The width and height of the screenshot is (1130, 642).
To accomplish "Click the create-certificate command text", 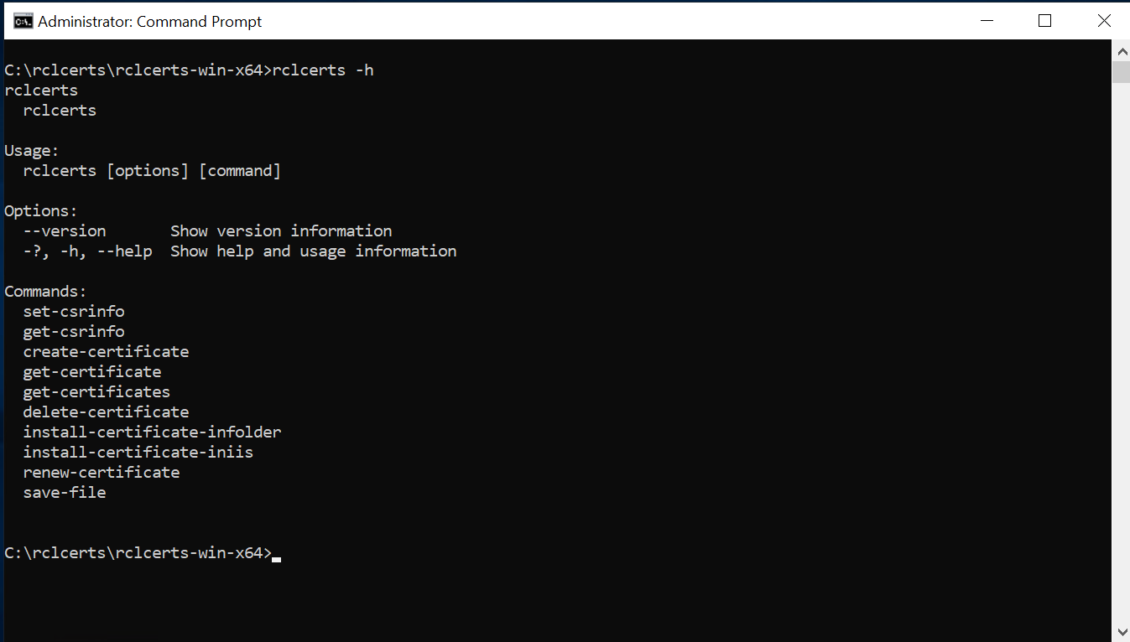I will point(106,352).
